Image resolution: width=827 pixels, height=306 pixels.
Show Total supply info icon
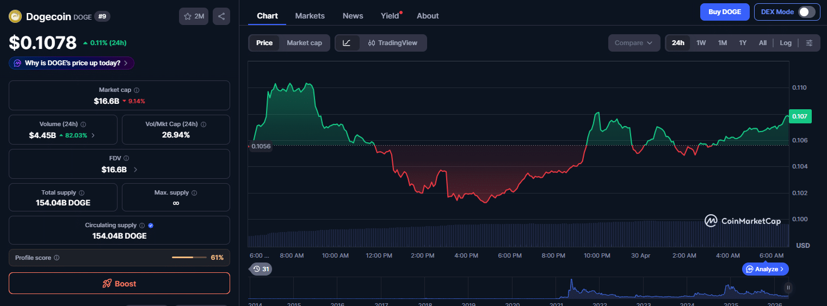coord(82,192)
